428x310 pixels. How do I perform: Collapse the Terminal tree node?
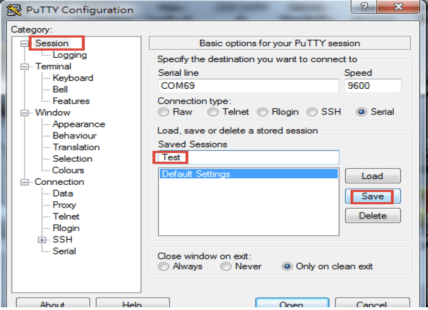[24, 66]
